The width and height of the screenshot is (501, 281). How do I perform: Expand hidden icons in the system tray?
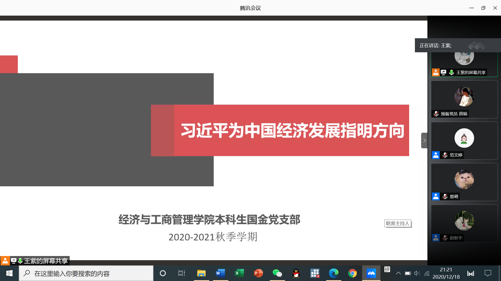point(398,273)
